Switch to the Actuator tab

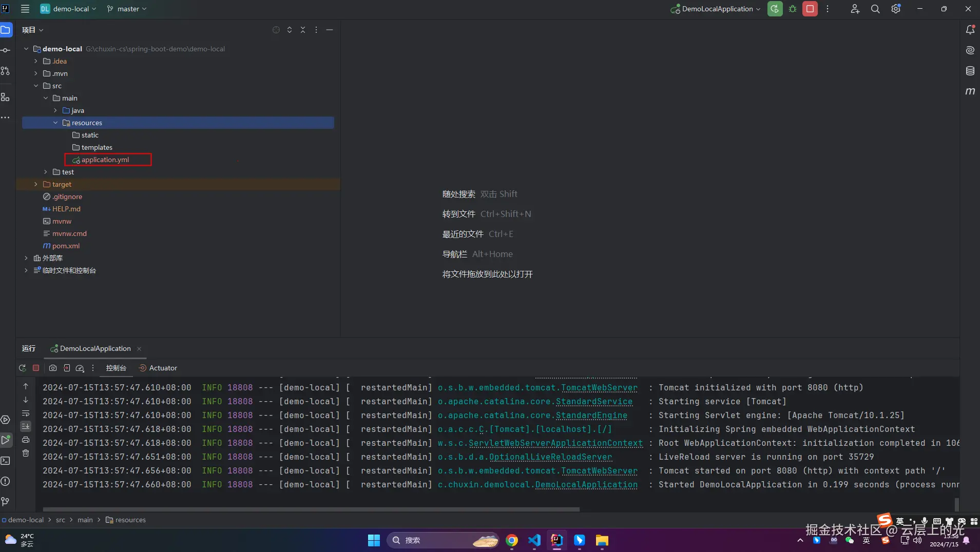point(158,368)
